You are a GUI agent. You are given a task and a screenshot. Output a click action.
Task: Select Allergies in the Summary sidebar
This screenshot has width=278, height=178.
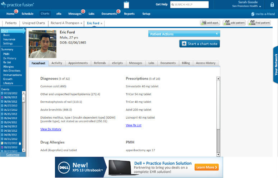click(8, 67)
